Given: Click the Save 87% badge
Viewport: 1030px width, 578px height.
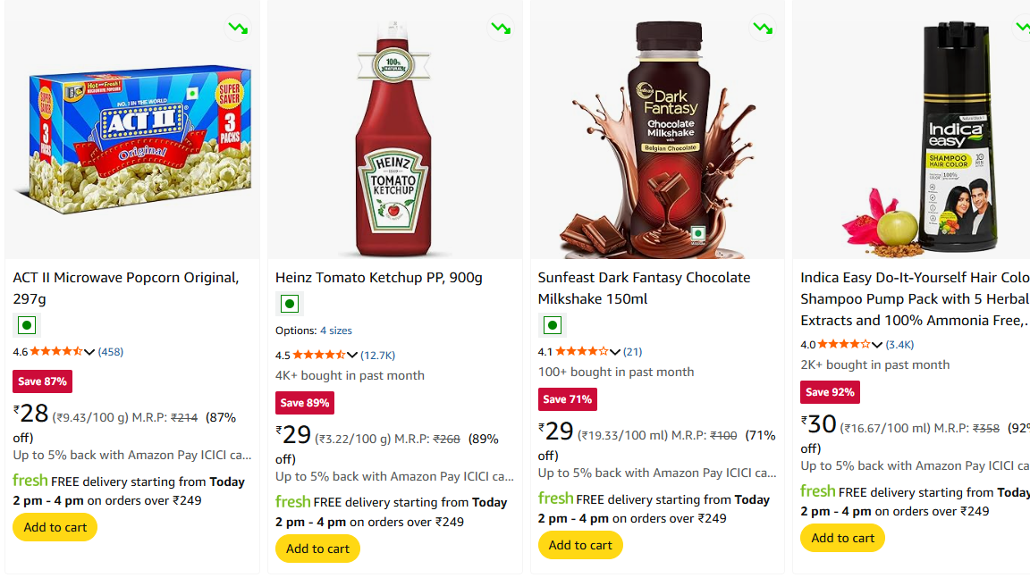Looking at the screenshot, I should pos(42,381).
